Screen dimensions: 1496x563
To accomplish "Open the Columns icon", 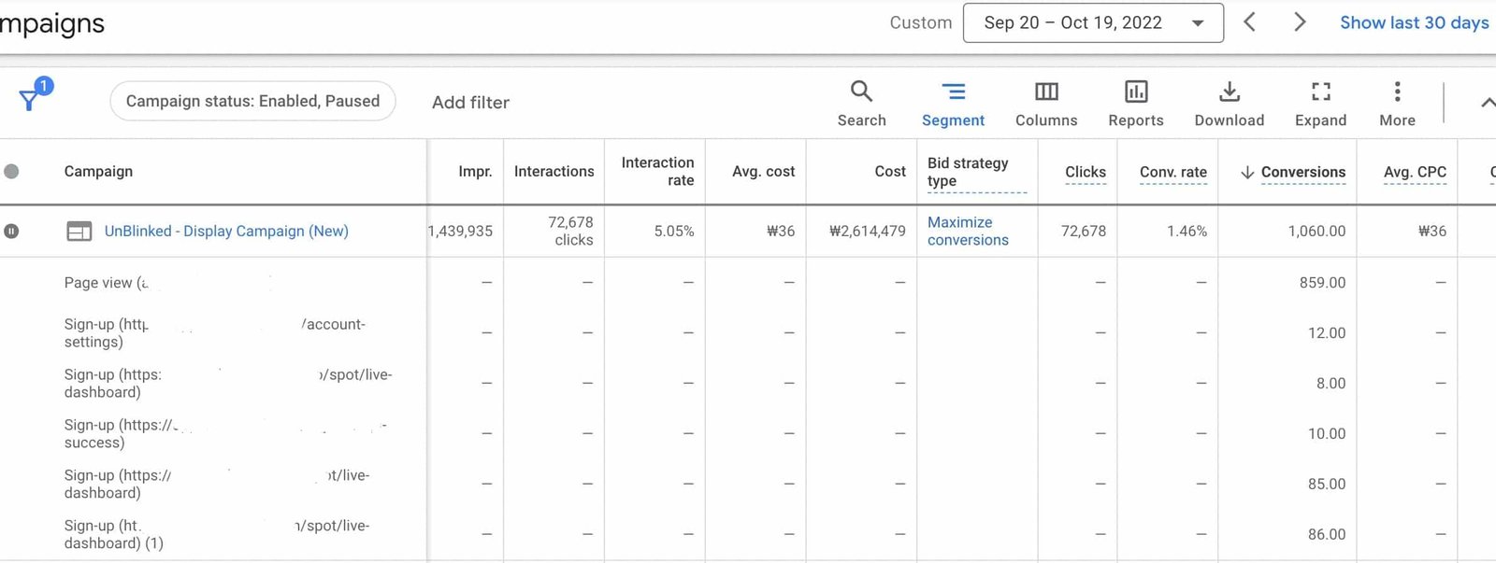I will (1046, 91).
